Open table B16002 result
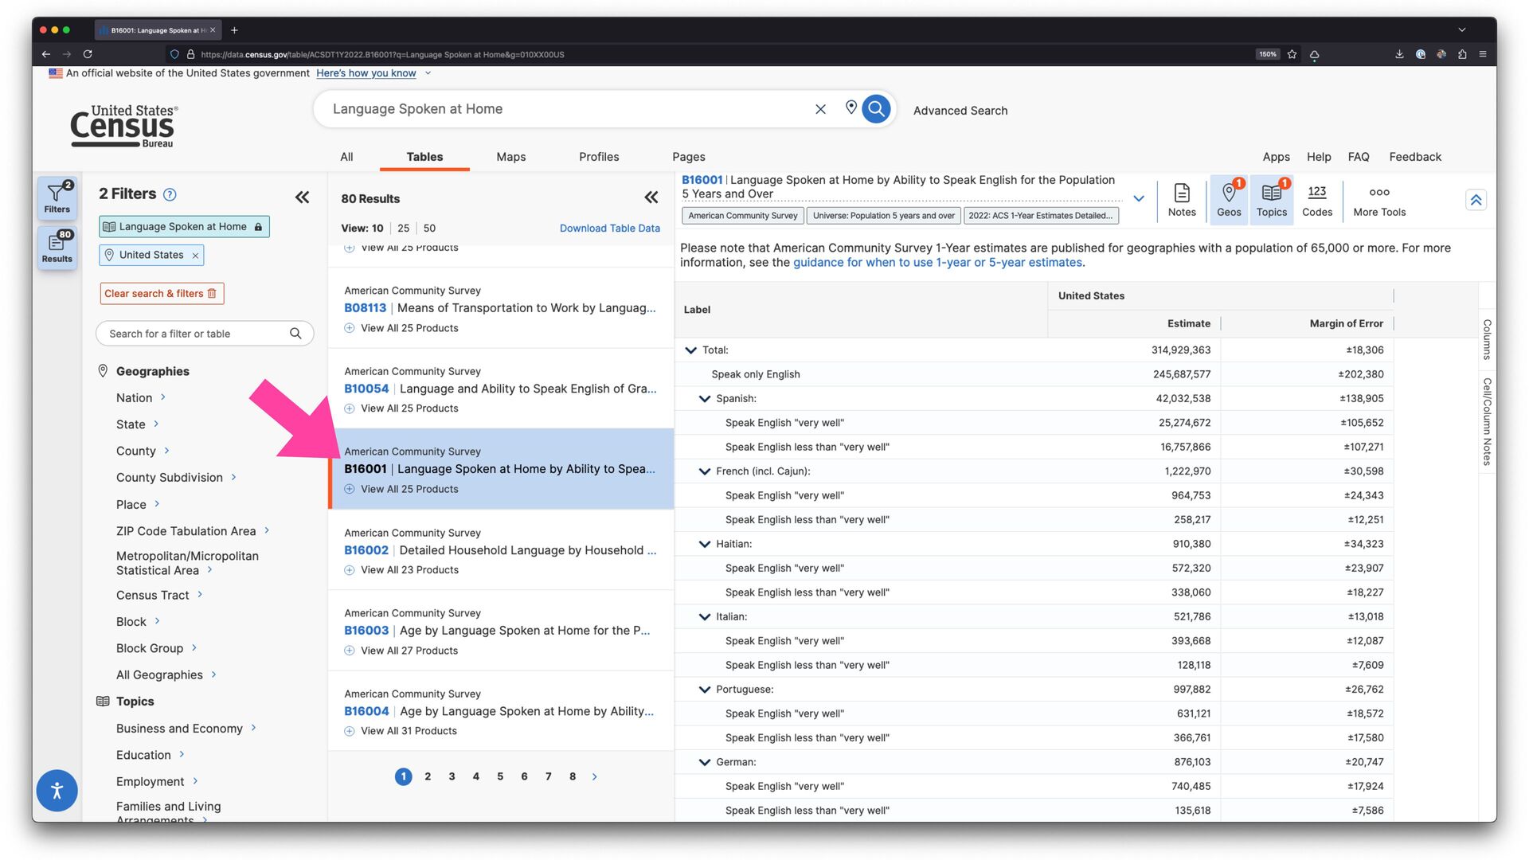The image size is (1529, 860). coord(500,550)
